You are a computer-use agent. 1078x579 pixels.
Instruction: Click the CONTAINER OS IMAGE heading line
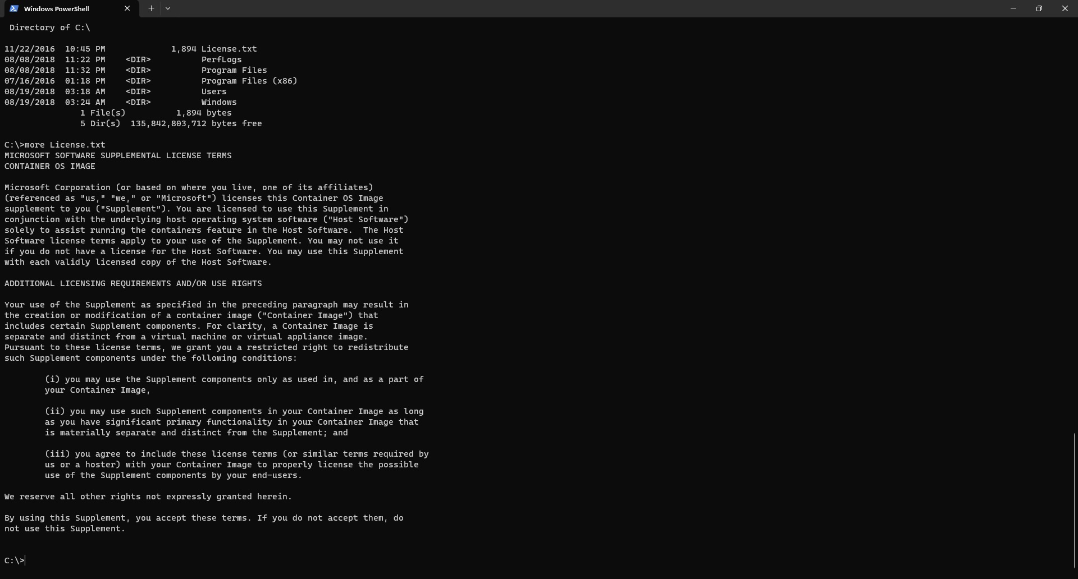[x=50, y=166]
